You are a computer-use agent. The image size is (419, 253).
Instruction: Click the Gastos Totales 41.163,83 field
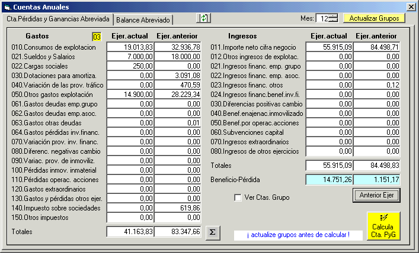pyautogui.click(x=130, y=232)
